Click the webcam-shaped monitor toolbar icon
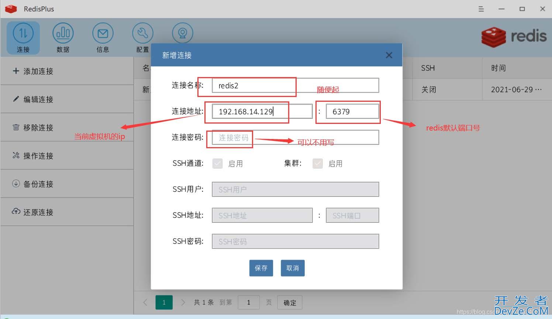 (183, 33)
